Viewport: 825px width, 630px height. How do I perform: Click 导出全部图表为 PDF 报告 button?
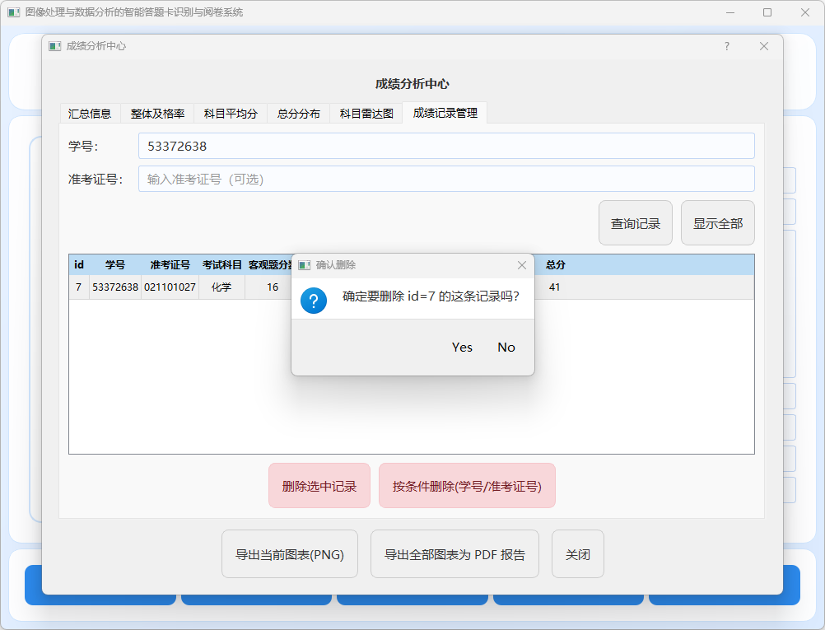[454, 554]
